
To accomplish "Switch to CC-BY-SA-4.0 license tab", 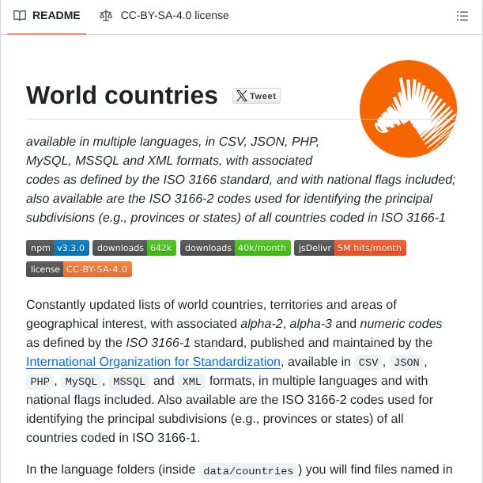I will click(x=164, y=15).
